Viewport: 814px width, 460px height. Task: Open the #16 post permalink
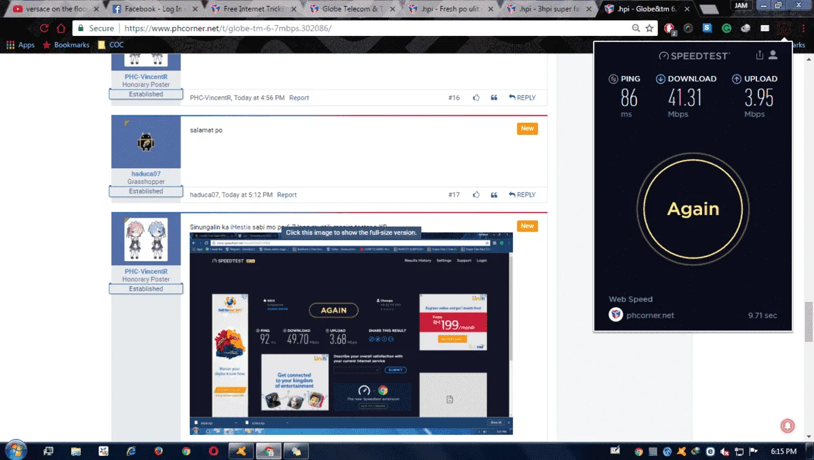[454, 98]
